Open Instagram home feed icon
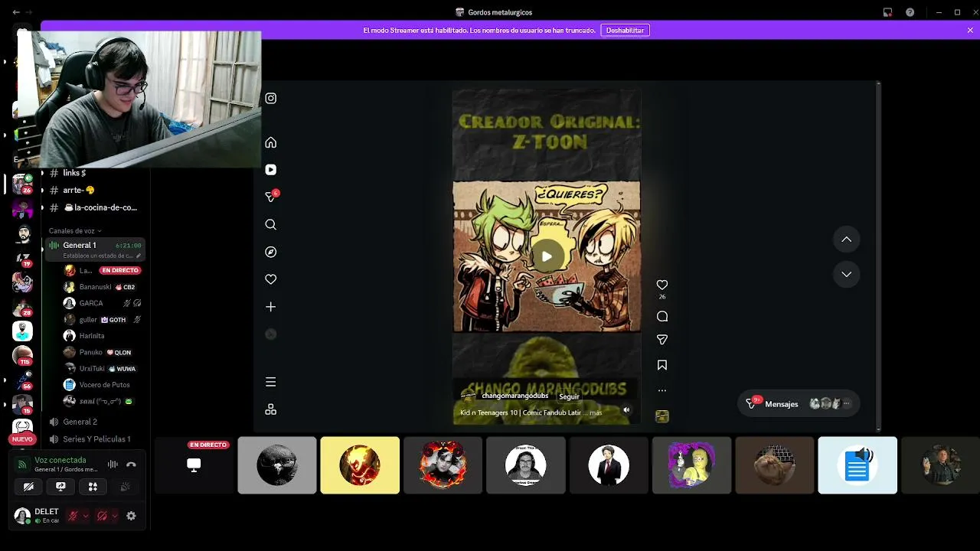 [270, 142]
